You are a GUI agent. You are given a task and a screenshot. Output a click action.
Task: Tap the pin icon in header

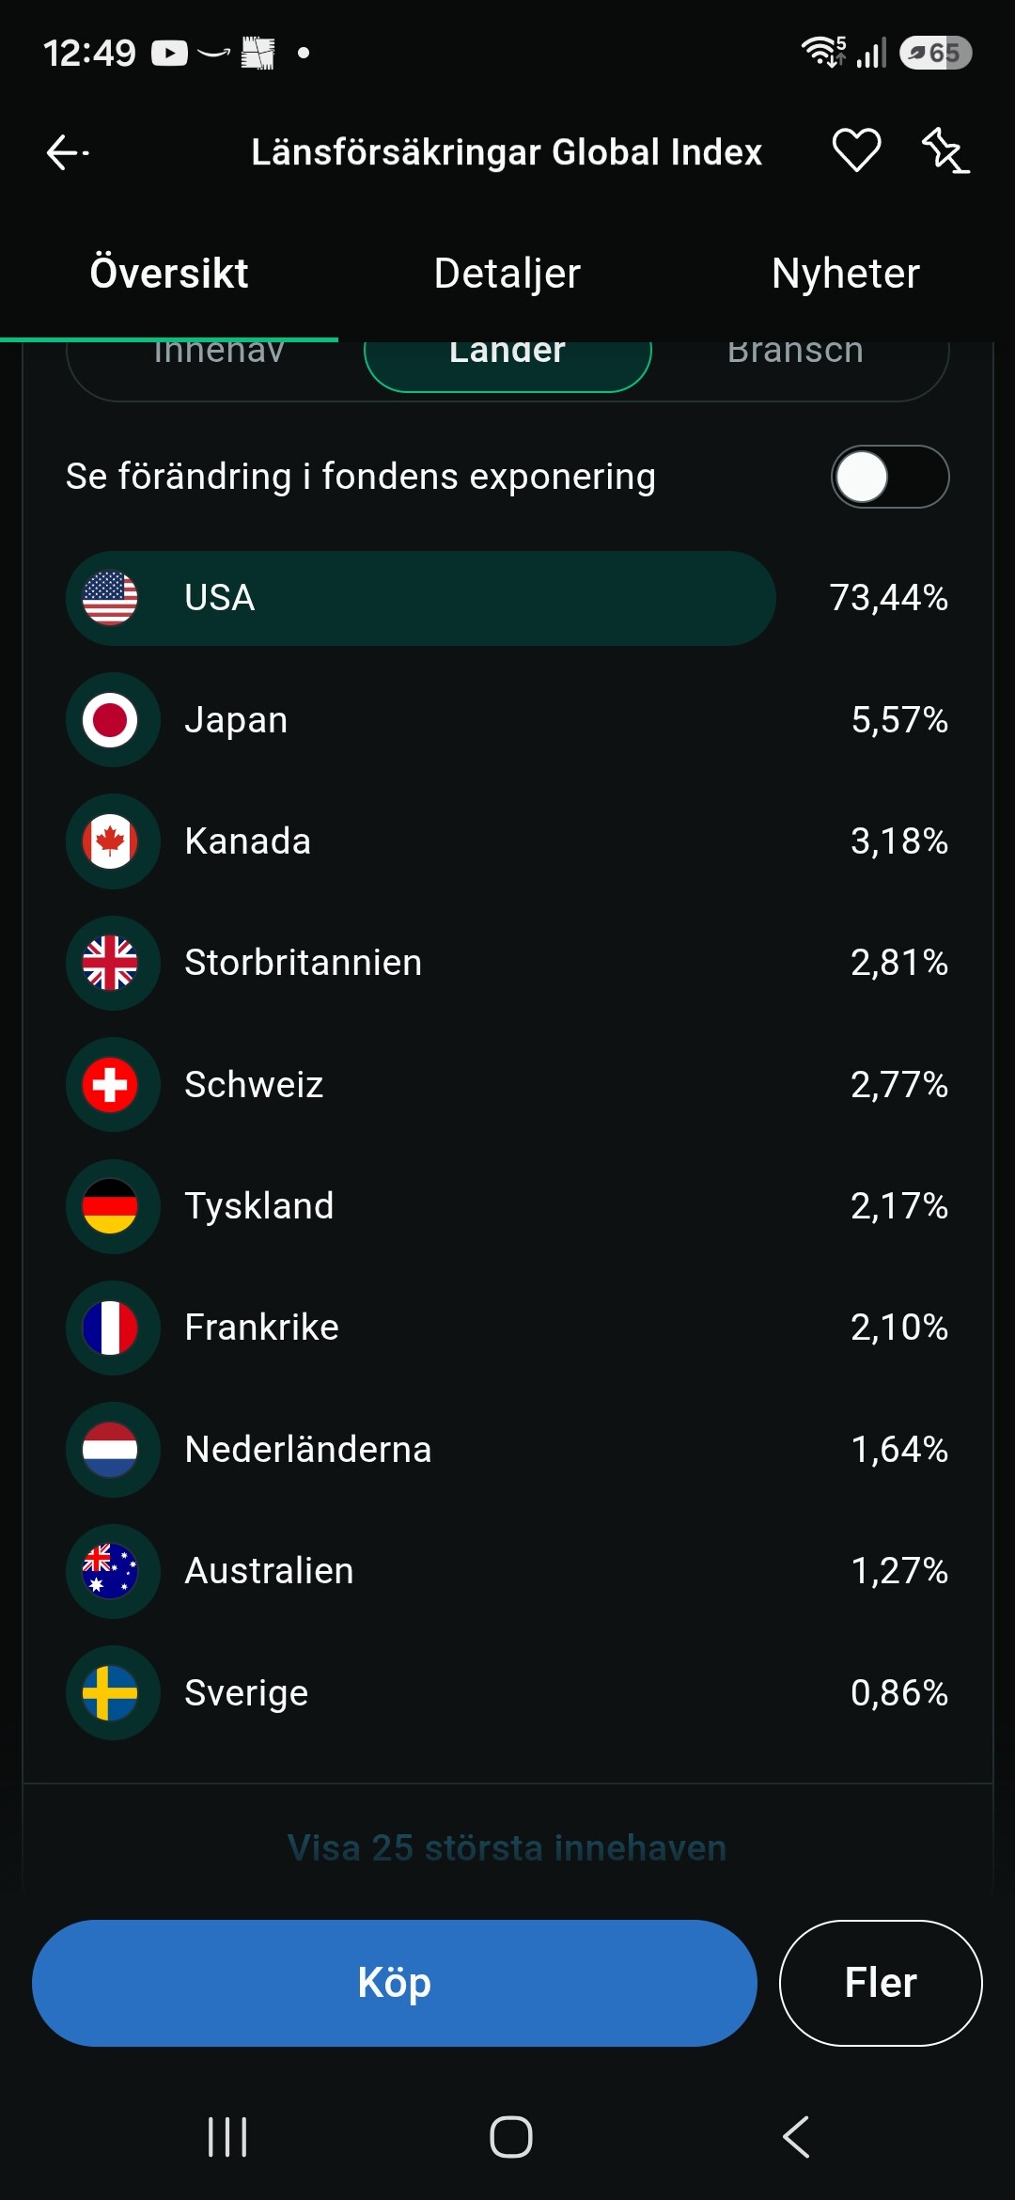(945, 150)
